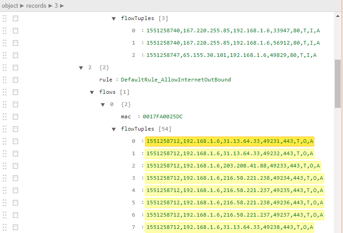Click drag handle for the 167.220.255.85 port 33947 row
The image size is (343, 233).
click(5, 30)
